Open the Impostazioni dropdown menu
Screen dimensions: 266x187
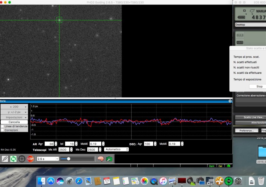point(14,117)
